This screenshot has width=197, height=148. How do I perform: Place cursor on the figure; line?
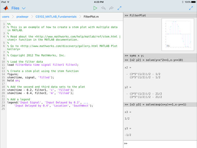[x=13, y=74]
